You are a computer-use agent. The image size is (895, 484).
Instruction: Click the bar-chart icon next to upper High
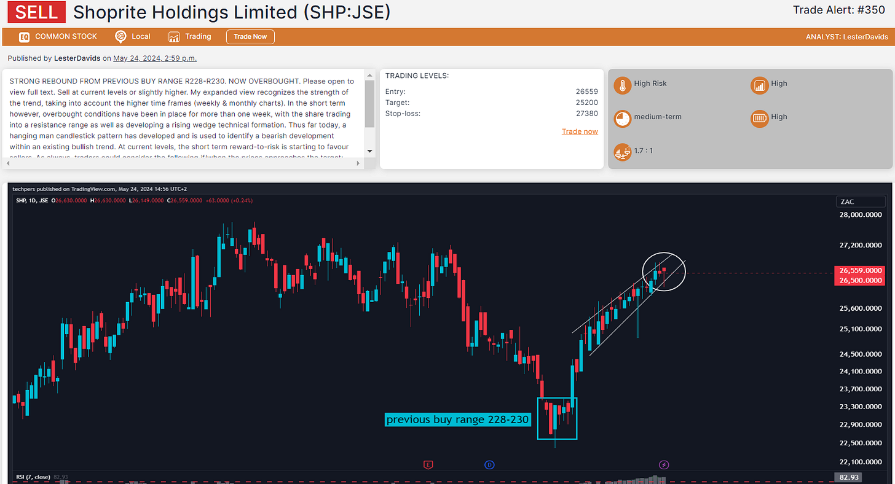tap(760, 85)
